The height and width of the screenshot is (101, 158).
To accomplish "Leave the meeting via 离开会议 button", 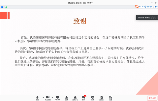I will 152,98.
